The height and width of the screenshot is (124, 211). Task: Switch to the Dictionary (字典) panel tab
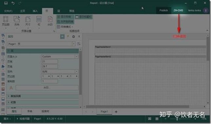(x=29, y=111)
